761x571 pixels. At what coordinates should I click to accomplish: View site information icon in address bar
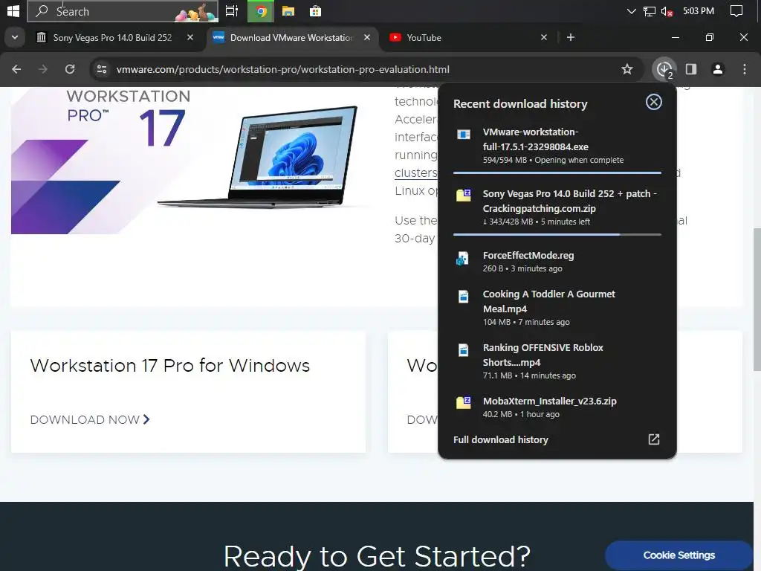pyautogui.click(x=102, y=69)
